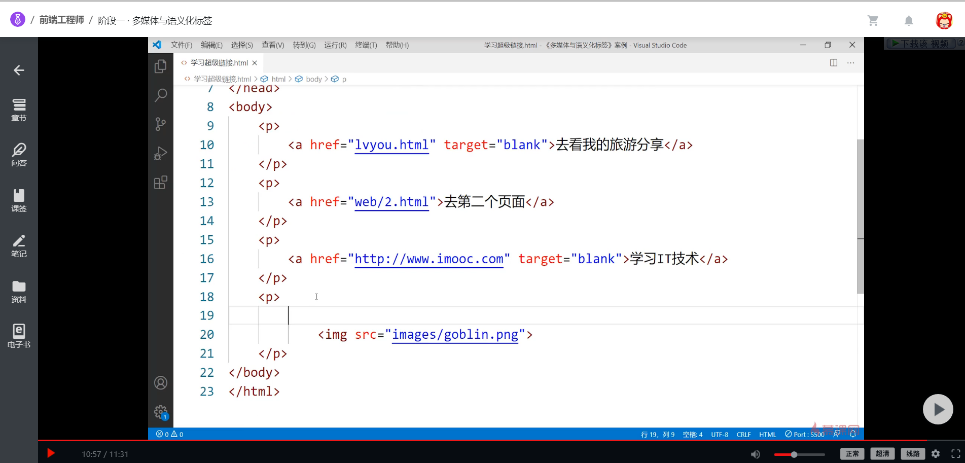Seek on the red video progress bar
Image resolution: width=965 pixels, height=463 pixels.
[502, 440]
